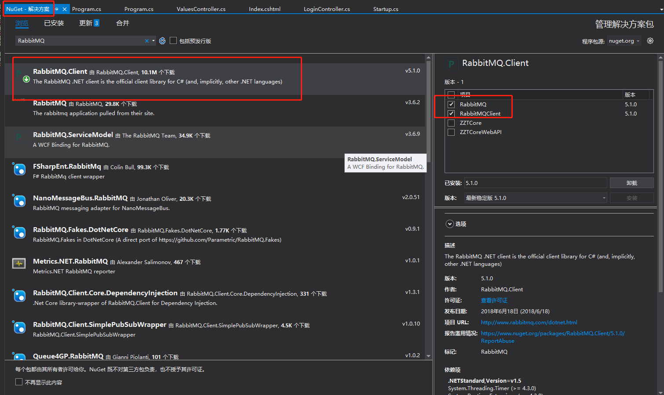This screenshot has height=395, width=664.
Task: Check the ZZTCoreWebAPI project checkbox
Action: point(451,132)
